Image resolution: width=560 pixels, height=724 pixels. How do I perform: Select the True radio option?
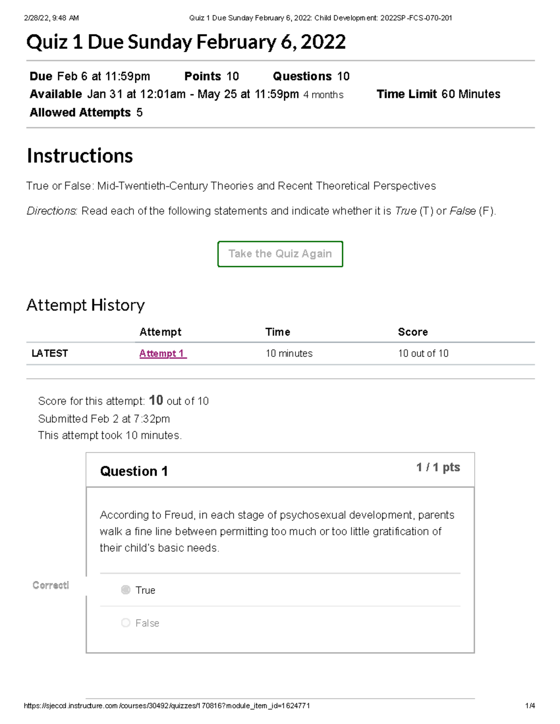tap(126, 590)
